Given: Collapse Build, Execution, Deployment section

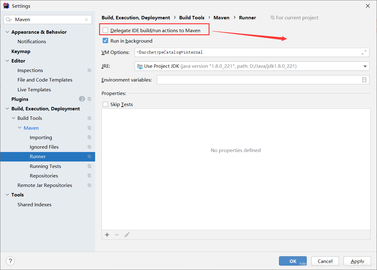Looking at the screenshot, I should pos(8,108).
